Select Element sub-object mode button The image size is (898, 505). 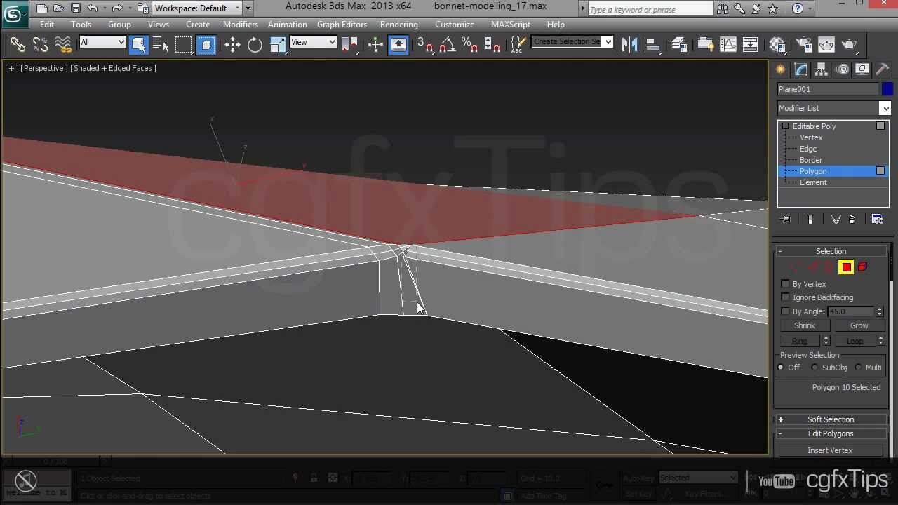pos(863,267)
